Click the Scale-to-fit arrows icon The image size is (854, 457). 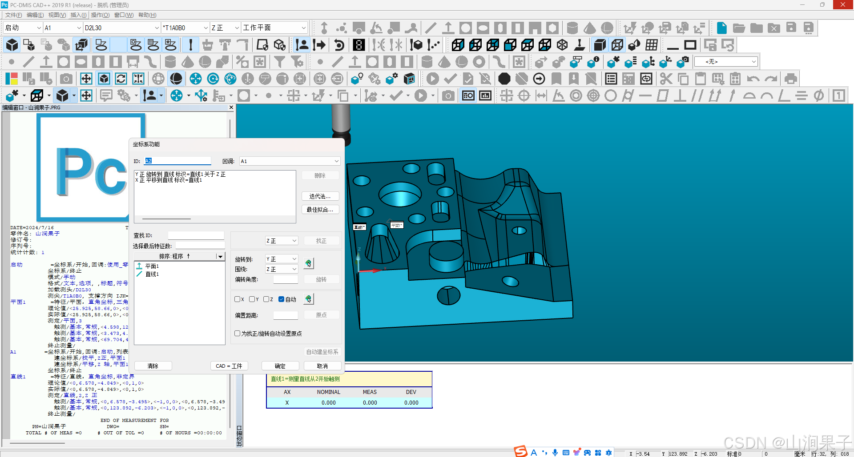coord(86,79)
